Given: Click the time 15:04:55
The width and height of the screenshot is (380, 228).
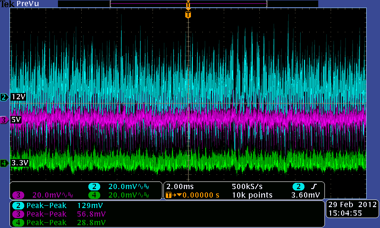Looking at the screenshot, I should pos(345,213).
